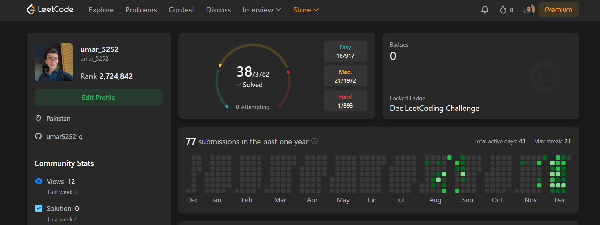Open the Explore menu item
Viewport: 600px width, 225px height.
(101, 10)
